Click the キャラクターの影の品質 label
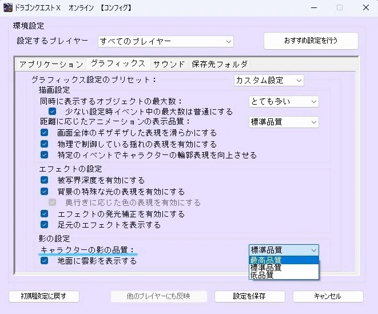This screenshot has height=314, width=378. tap(87, 250)
